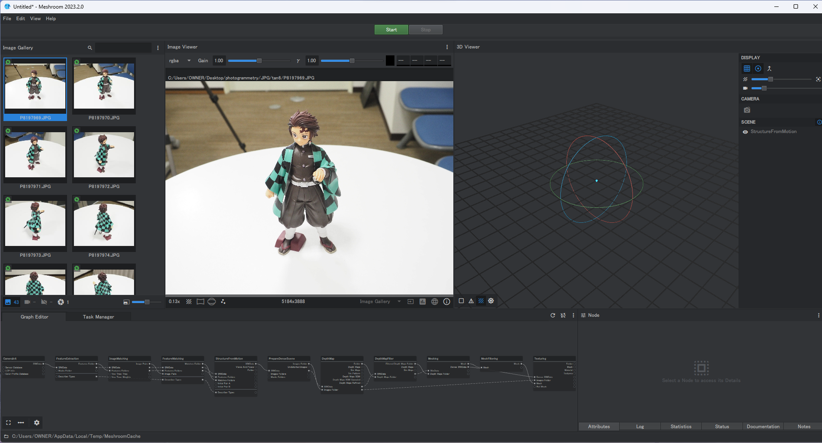Screen dimensions: 822x443
Task: Click the search icon in Image Gallery
Action: pyautogui.click(x=90, y=48)
